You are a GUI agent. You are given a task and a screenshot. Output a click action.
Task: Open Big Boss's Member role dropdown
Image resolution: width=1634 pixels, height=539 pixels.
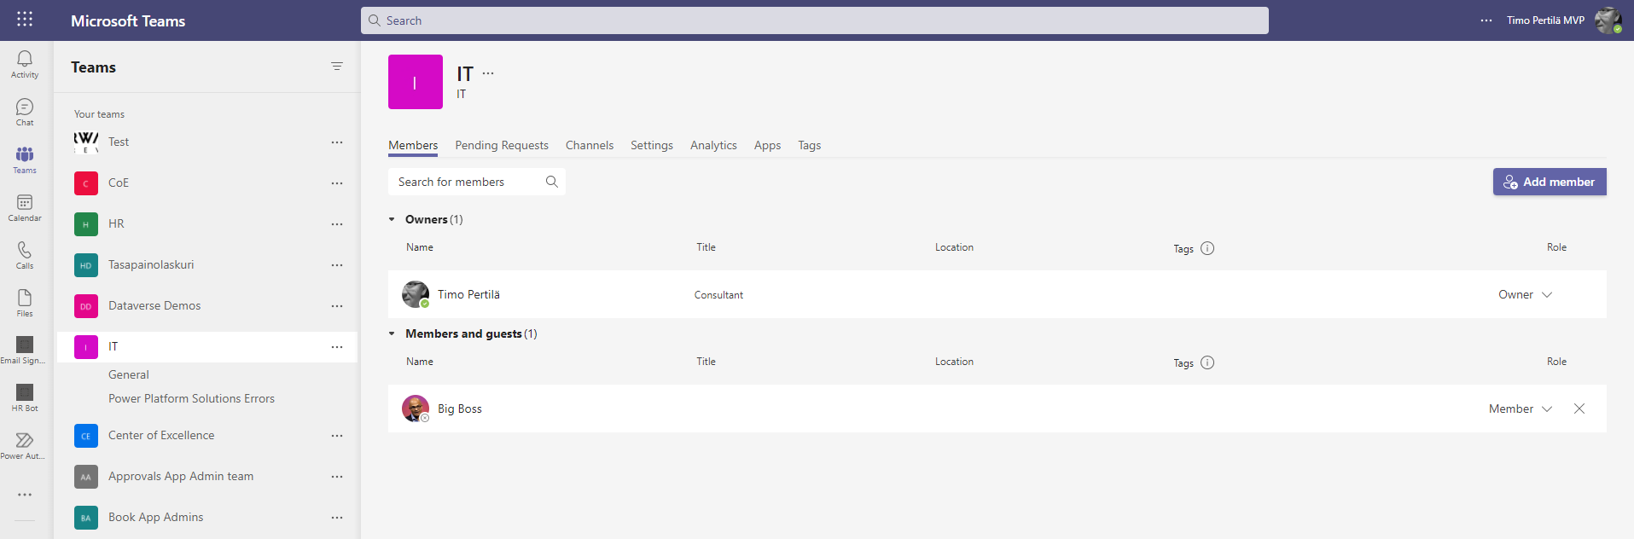(x=1520, y=409)
